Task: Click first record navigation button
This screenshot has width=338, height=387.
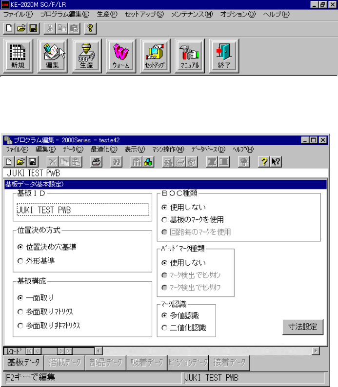Action: pyautogui.click(x=29, y=351)
